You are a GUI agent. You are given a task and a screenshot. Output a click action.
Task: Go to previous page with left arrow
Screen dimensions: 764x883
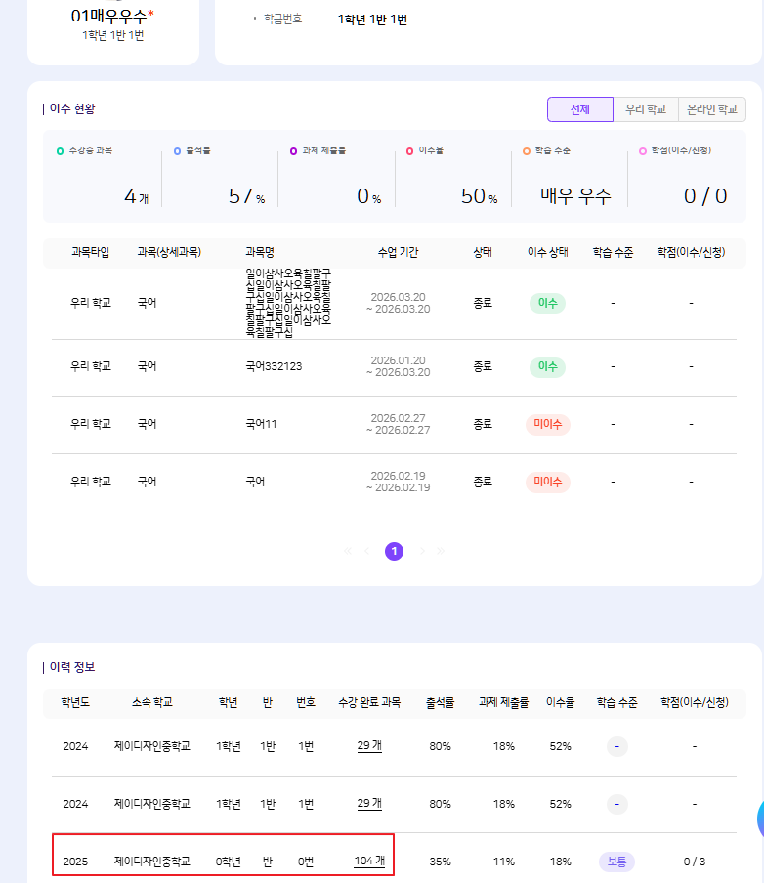coord(368,552)
